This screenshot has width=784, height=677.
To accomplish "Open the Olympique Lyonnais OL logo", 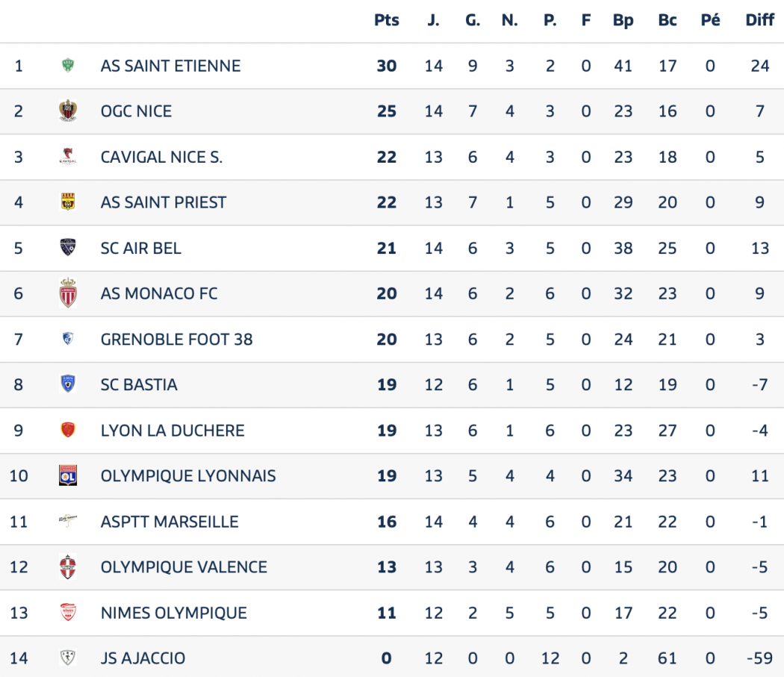I will (x=68, y=475).
